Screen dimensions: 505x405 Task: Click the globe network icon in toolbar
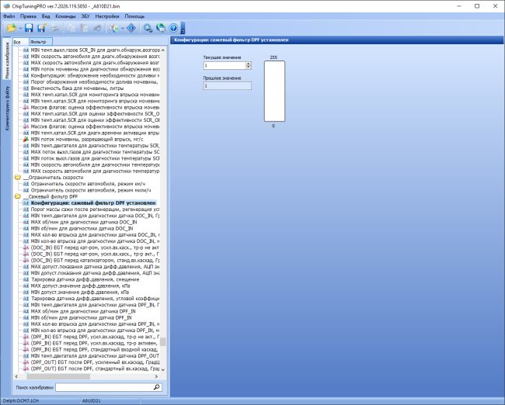coord(161,28)
